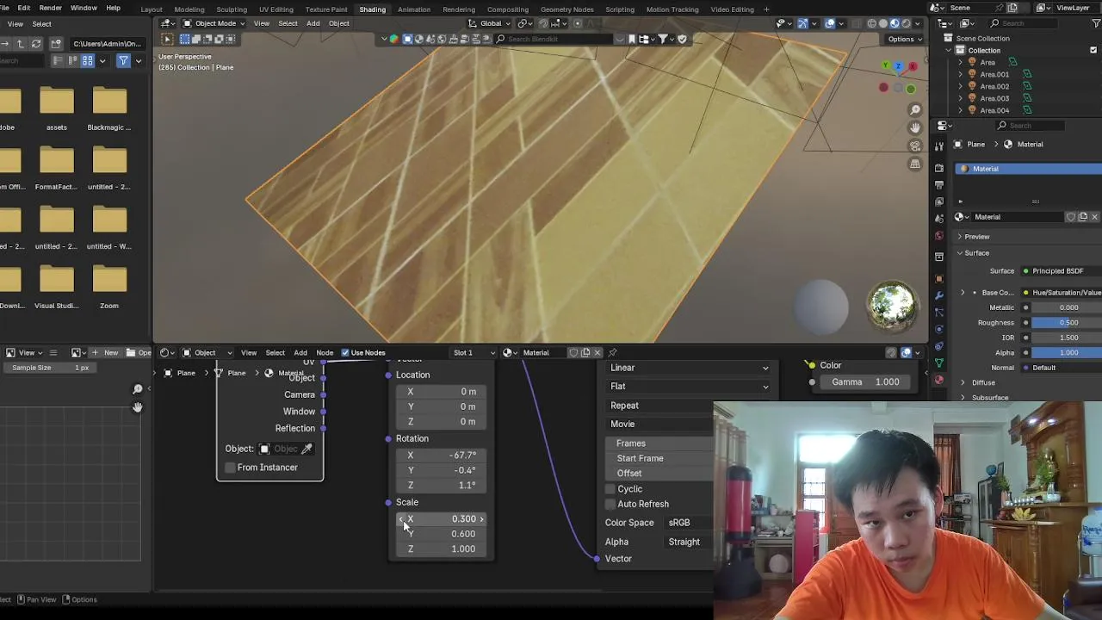Open the Slot 1 dropdown
Viewport: 1102px width, 620px height.
click(x=474, y=352)
